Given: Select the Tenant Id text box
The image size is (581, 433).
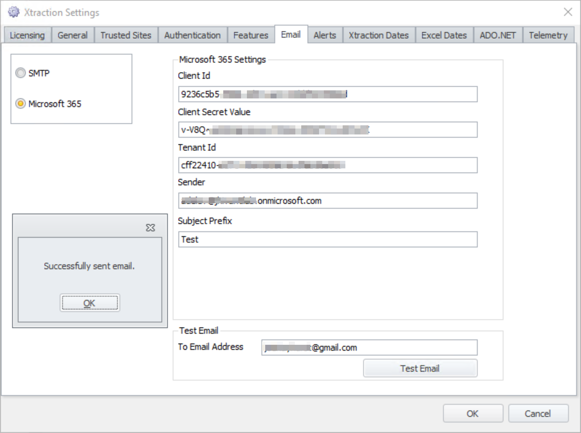Looking at the screenshot, I should (328, 165).
